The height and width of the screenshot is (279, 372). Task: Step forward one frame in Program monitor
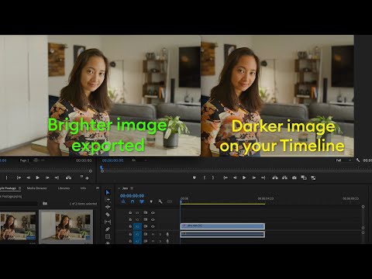253,177
